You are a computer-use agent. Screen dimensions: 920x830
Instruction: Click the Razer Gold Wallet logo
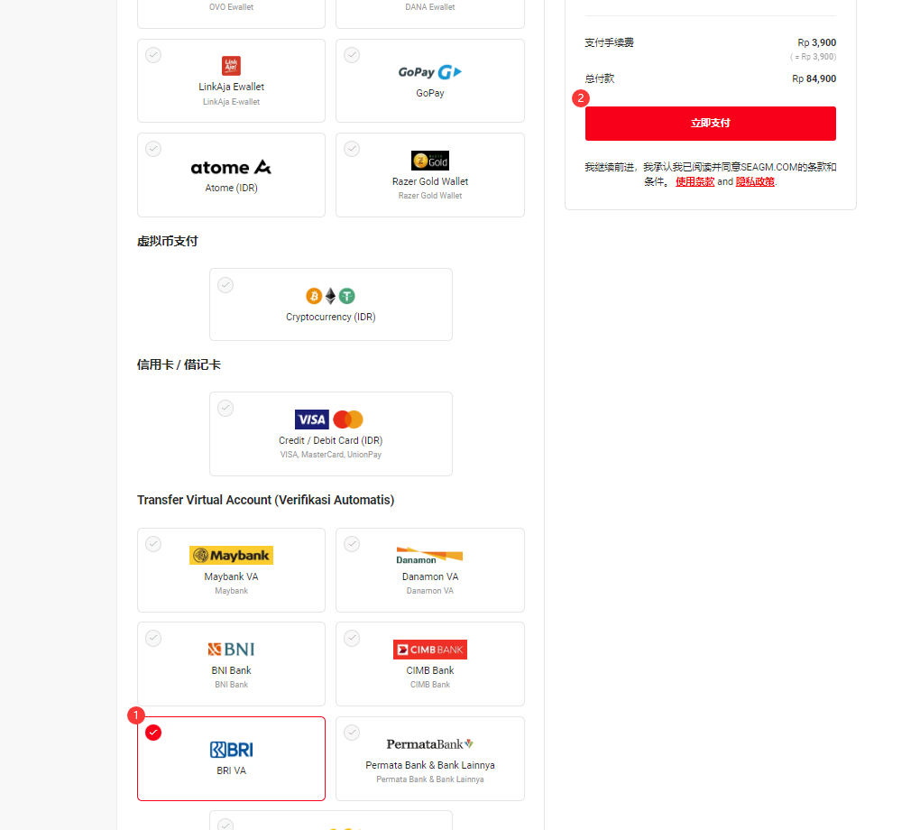click(x=430, y=161)
